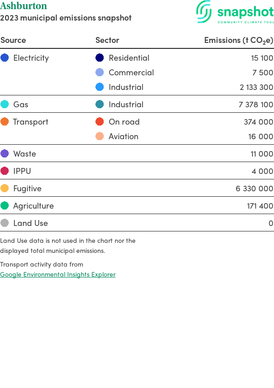Select the Fugitive emissions value 6 330 000
The image size is (274, 388).
254,189
